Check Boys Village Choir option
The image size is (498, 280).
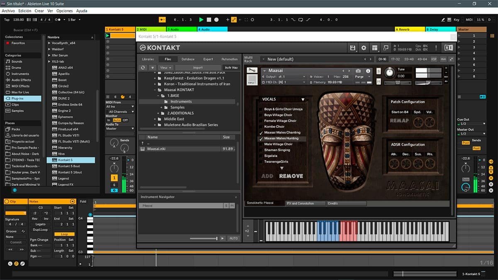[x=261, y=115]
